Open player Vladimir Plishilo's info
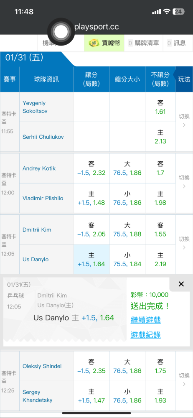Viewport: 193px width, 418px height. coord(43,198)
